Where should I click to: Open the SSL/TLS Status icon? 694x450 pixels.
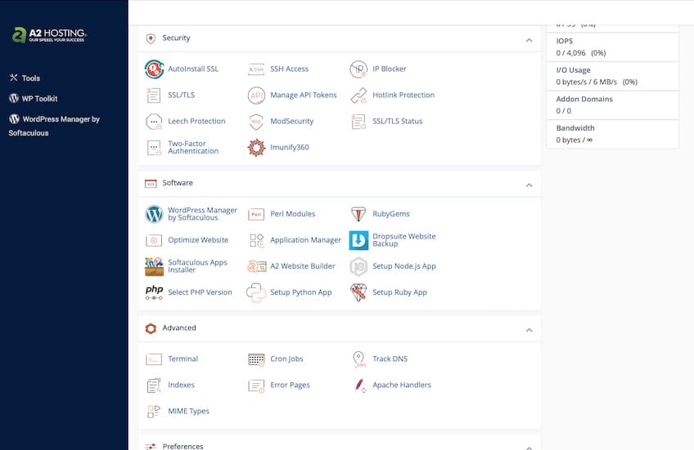[x=358, y=122]
